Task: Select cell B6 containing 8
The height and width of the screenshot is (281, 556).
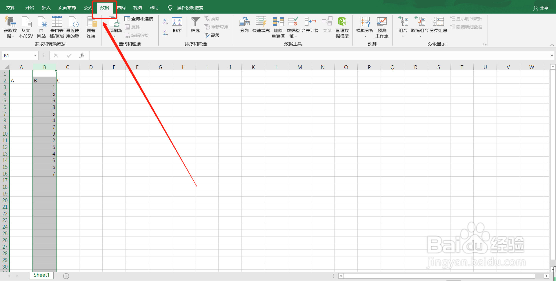Action: pos(45,107)
